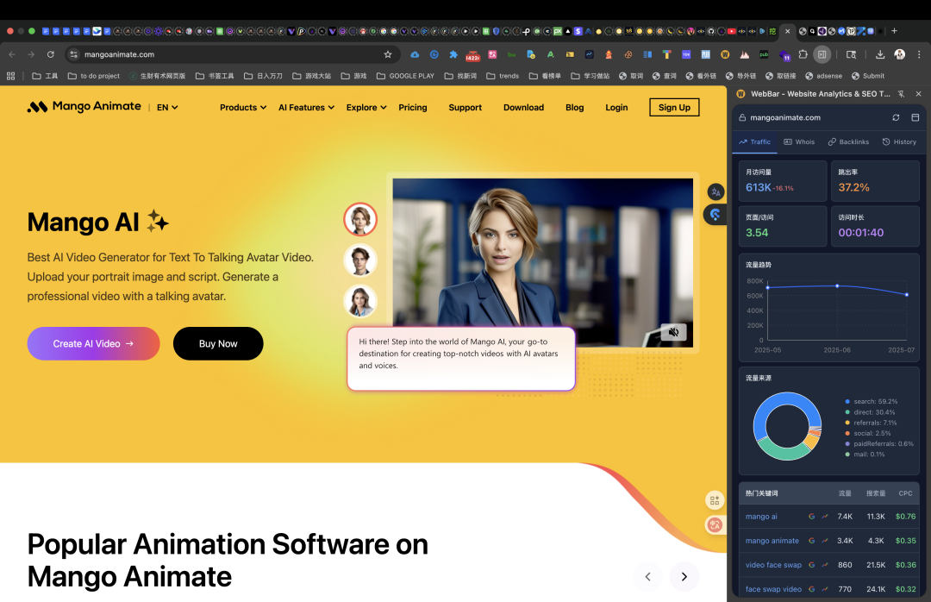Open the bookmarks apps grid icon
Screen dimensions: 931x602
click(10, 76)
